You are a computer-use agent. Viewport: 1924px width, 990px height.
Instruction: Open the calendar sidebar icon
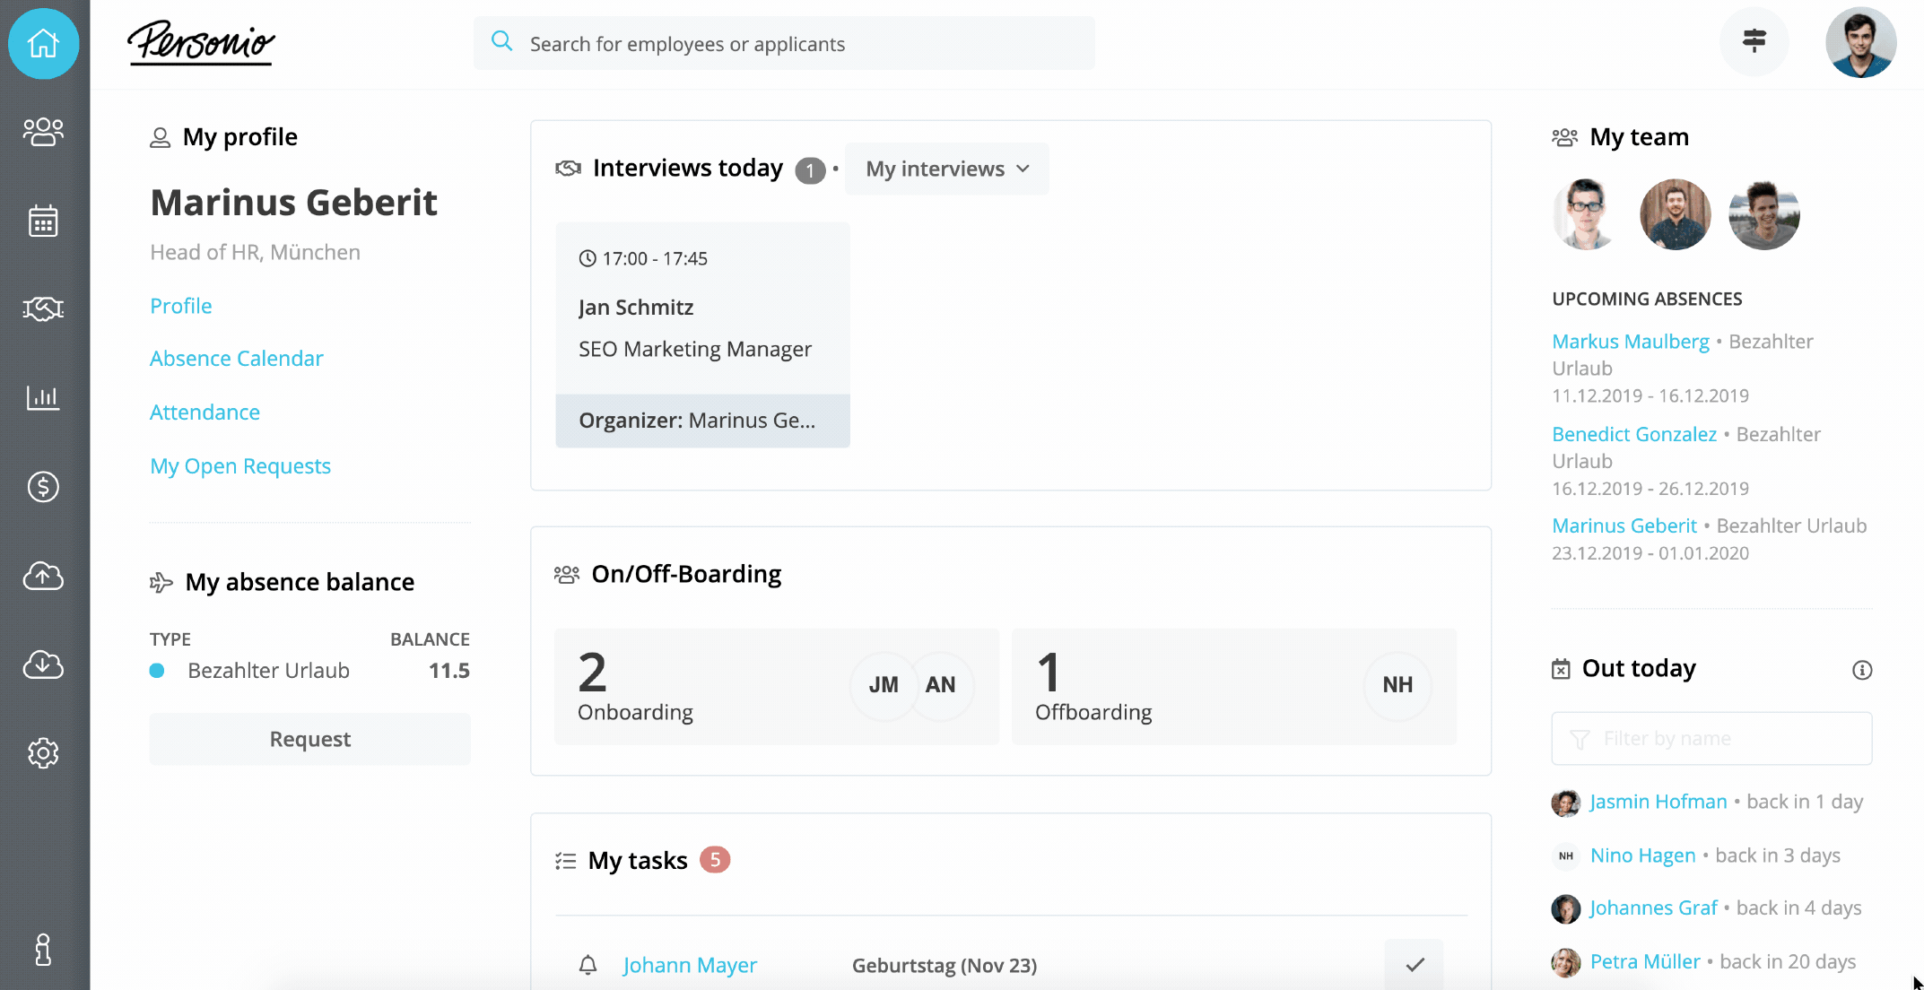click(43, 221)
